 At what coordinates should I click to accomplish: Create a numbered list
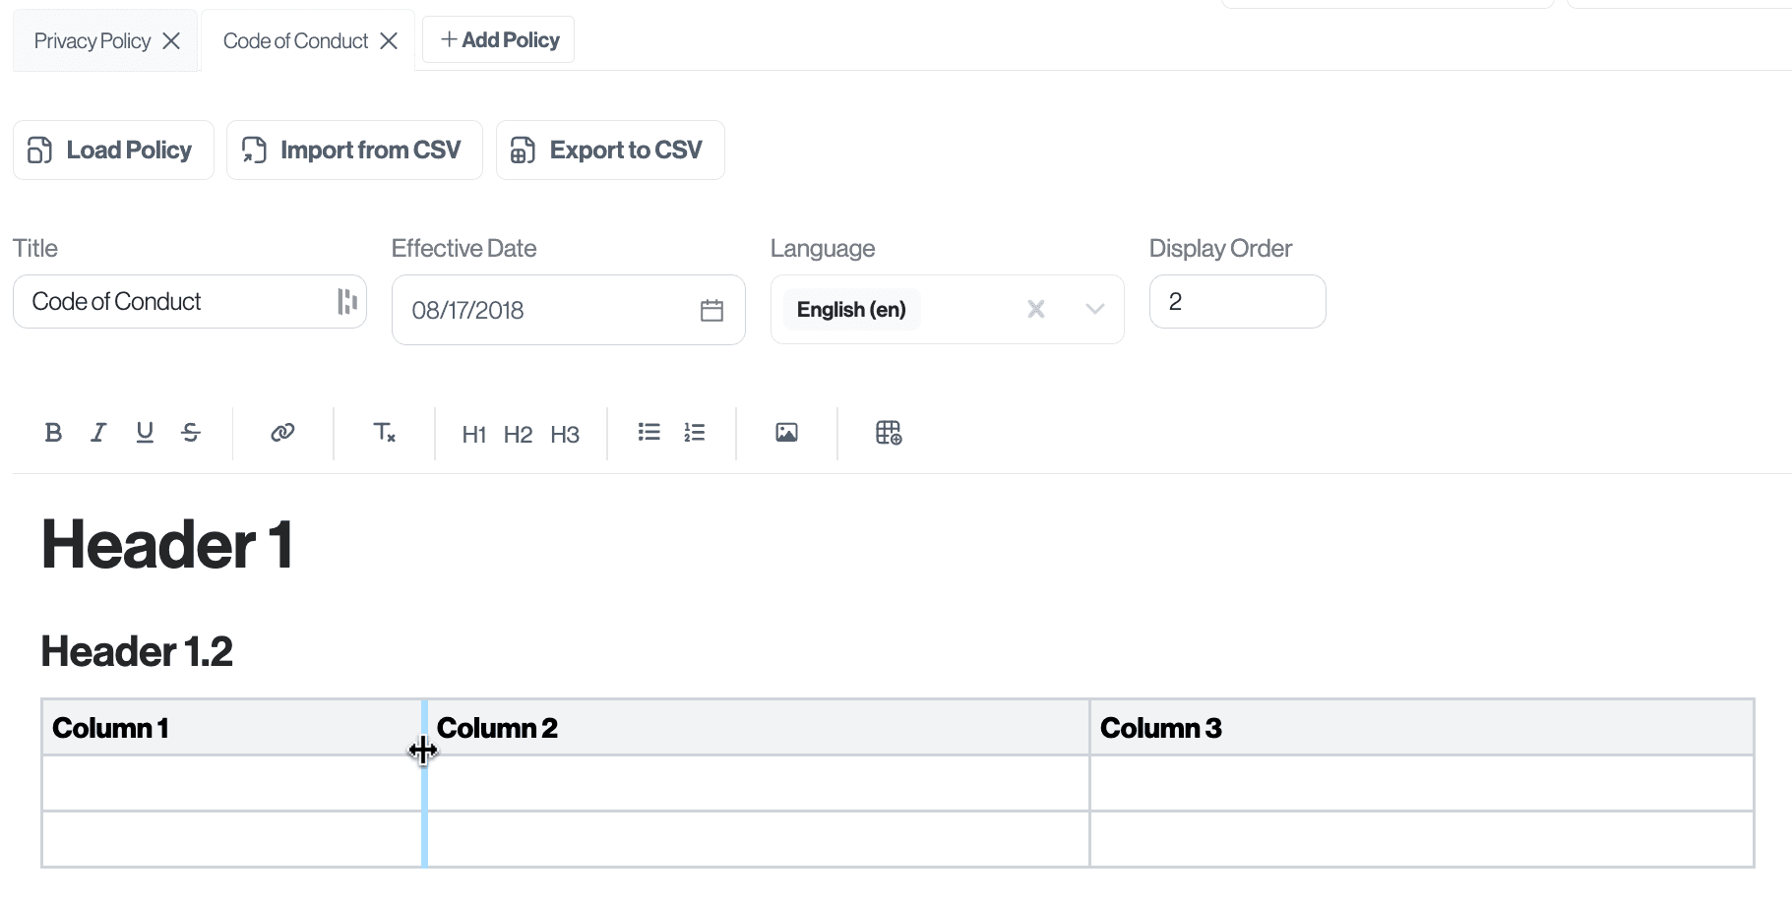(x=695, y=433)
